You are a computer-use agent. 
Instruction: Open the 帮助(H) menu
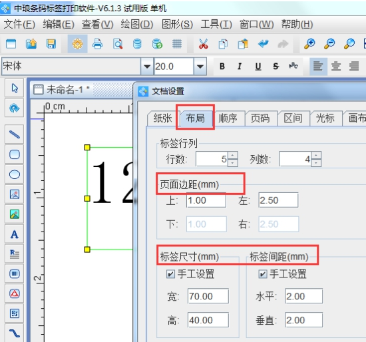click(x=297, y=24)
